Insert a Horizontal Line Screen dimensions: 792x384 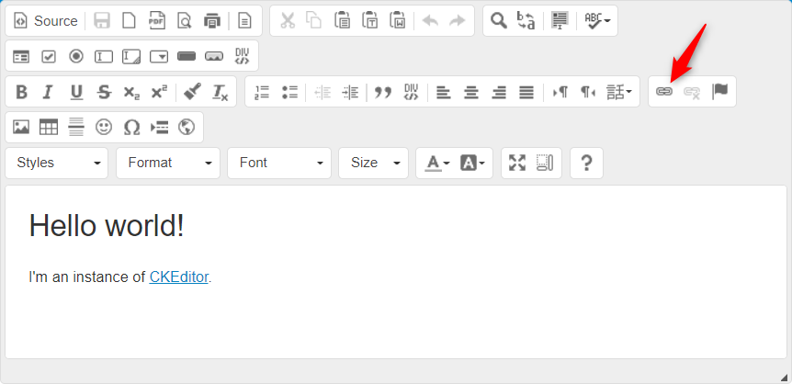point(76,128)
